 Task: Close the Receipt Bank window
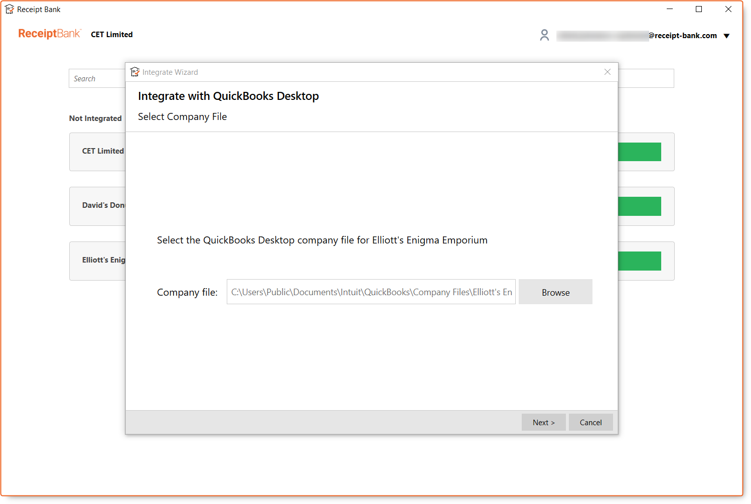point(728,9)
